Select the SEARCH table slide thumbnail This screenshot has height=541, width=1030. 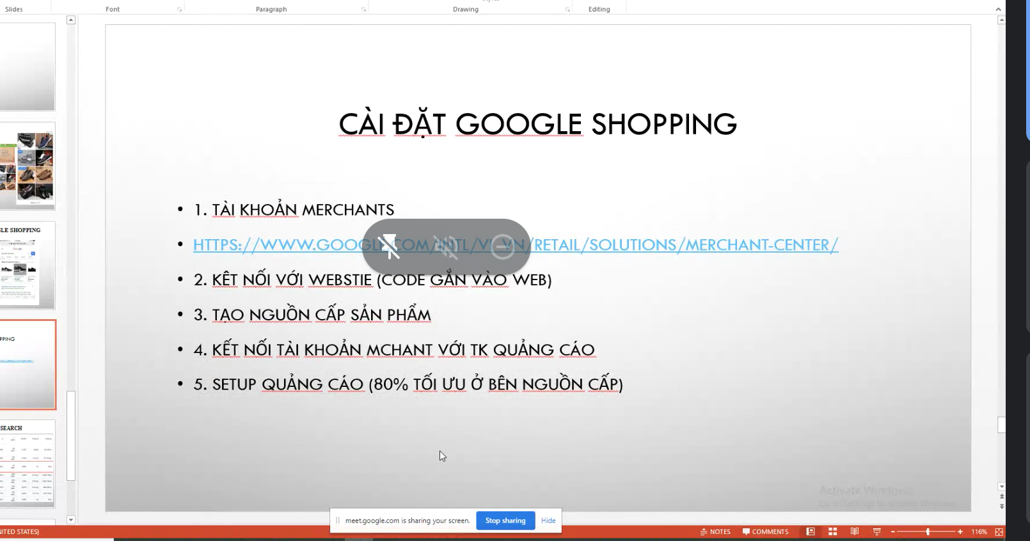(28, 464)
